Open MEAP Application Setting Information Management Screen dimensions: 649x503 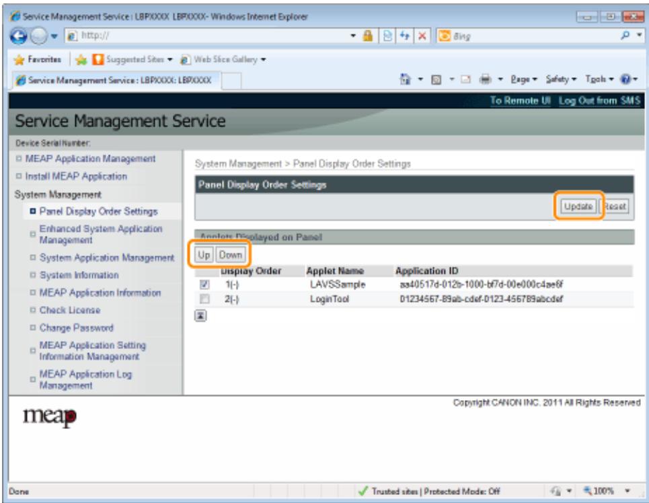pos(92,350)
